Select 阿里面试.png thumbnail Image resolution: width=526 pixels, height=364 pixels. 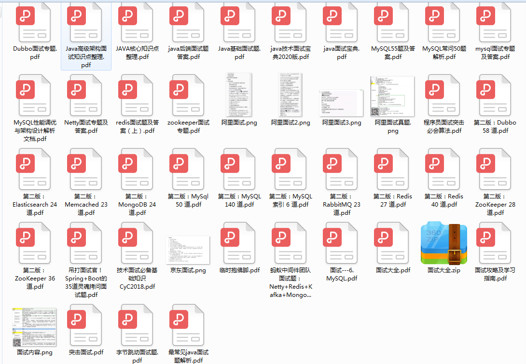click(x=239, y=95)
